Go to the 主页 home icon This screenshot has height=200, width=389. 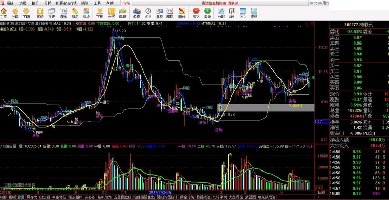(4, 13)
